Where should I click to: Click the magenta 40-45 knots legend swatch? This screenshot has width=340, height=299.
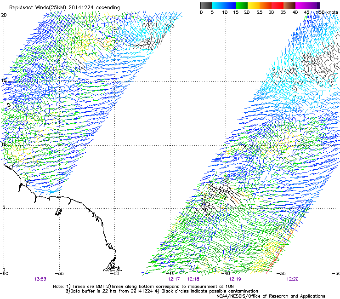coord(302,6)
